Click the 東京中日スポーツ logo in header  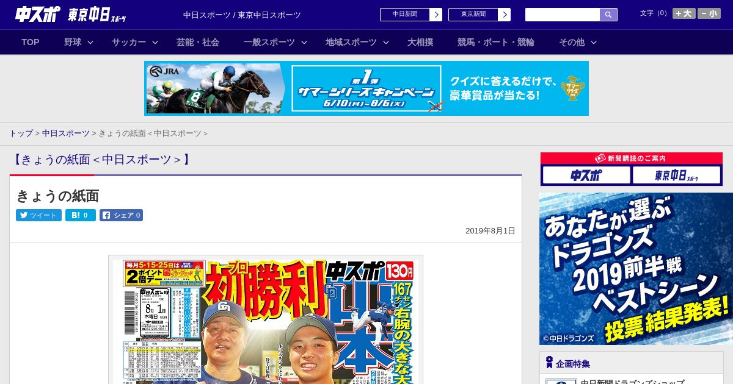97,15
